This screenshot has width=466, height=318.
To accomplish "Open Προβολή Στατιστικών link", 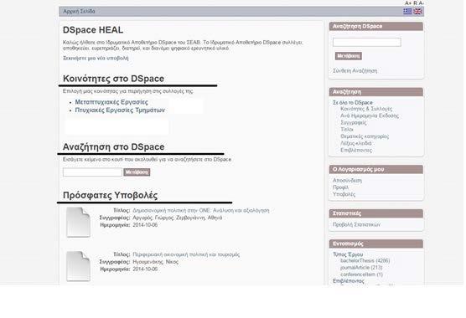I will click(356, 224).
